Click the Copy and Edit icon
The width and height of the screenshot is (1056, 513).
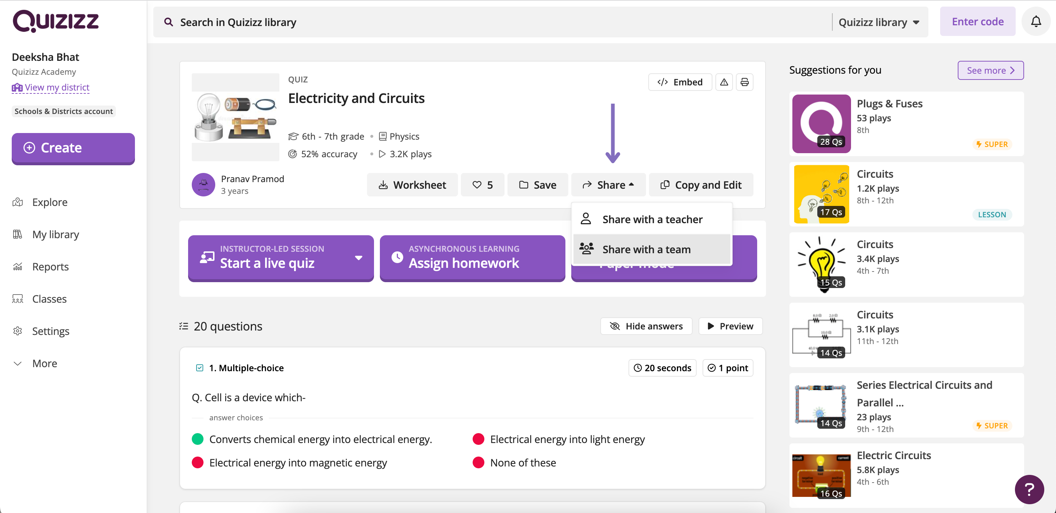pos(665,184)
